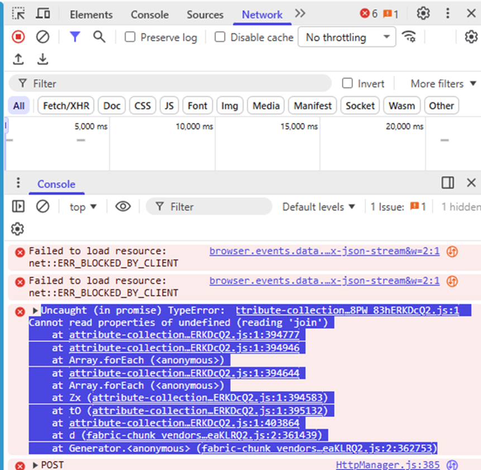Viewport: 481px width, 470px height.
Task: Filter by Font requests
Action: 198,106
